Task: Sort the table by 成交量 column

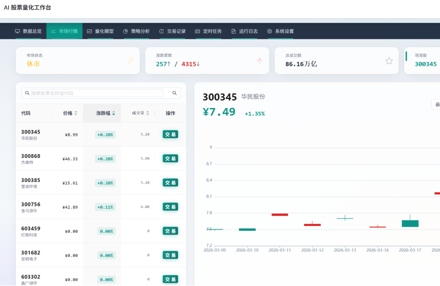Action: (140, 113)
